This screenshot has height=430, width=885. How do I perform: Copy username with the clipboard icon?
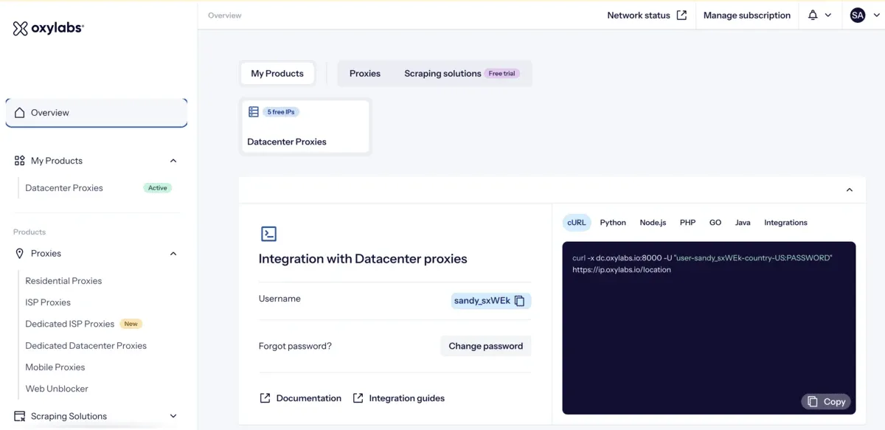519,301
